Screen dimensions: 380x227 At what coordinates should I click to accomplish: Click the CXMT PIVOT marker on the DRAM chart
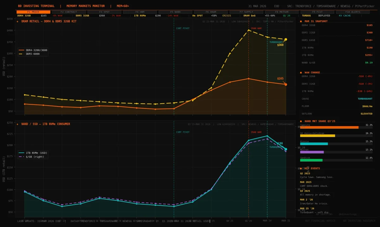(x=183, y=28)
